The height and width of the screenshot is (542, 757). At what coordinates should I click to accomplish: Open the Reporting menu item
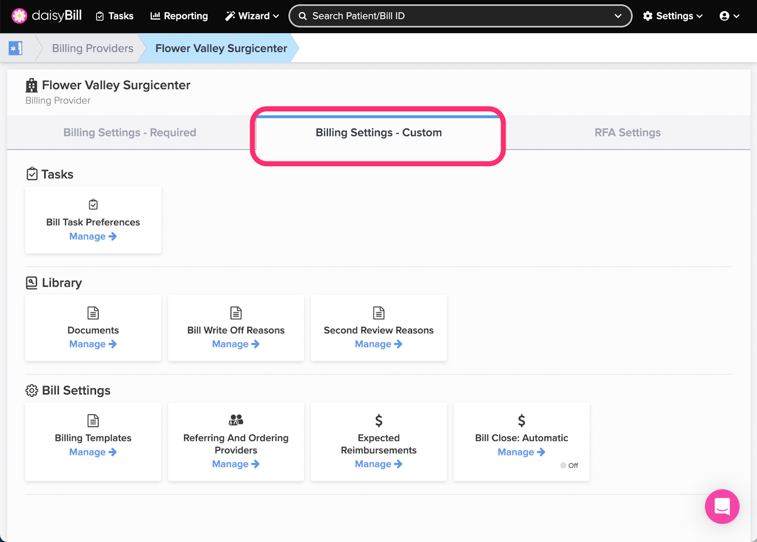click(x=179, y=16)
